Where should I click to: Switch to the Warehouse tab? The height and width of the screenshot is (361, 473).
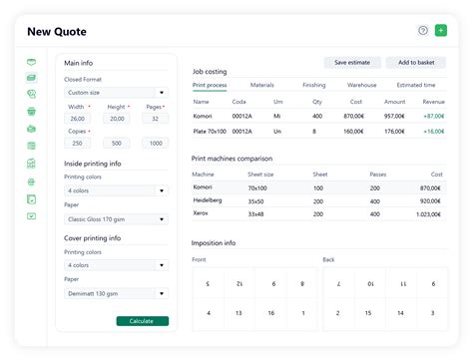(x=362, y=85)
